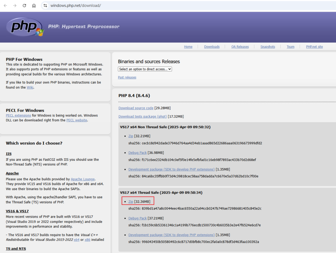Viewport: 336px width, 253px height.
Task: Click the IIS subheading
Action: point(9,154)
